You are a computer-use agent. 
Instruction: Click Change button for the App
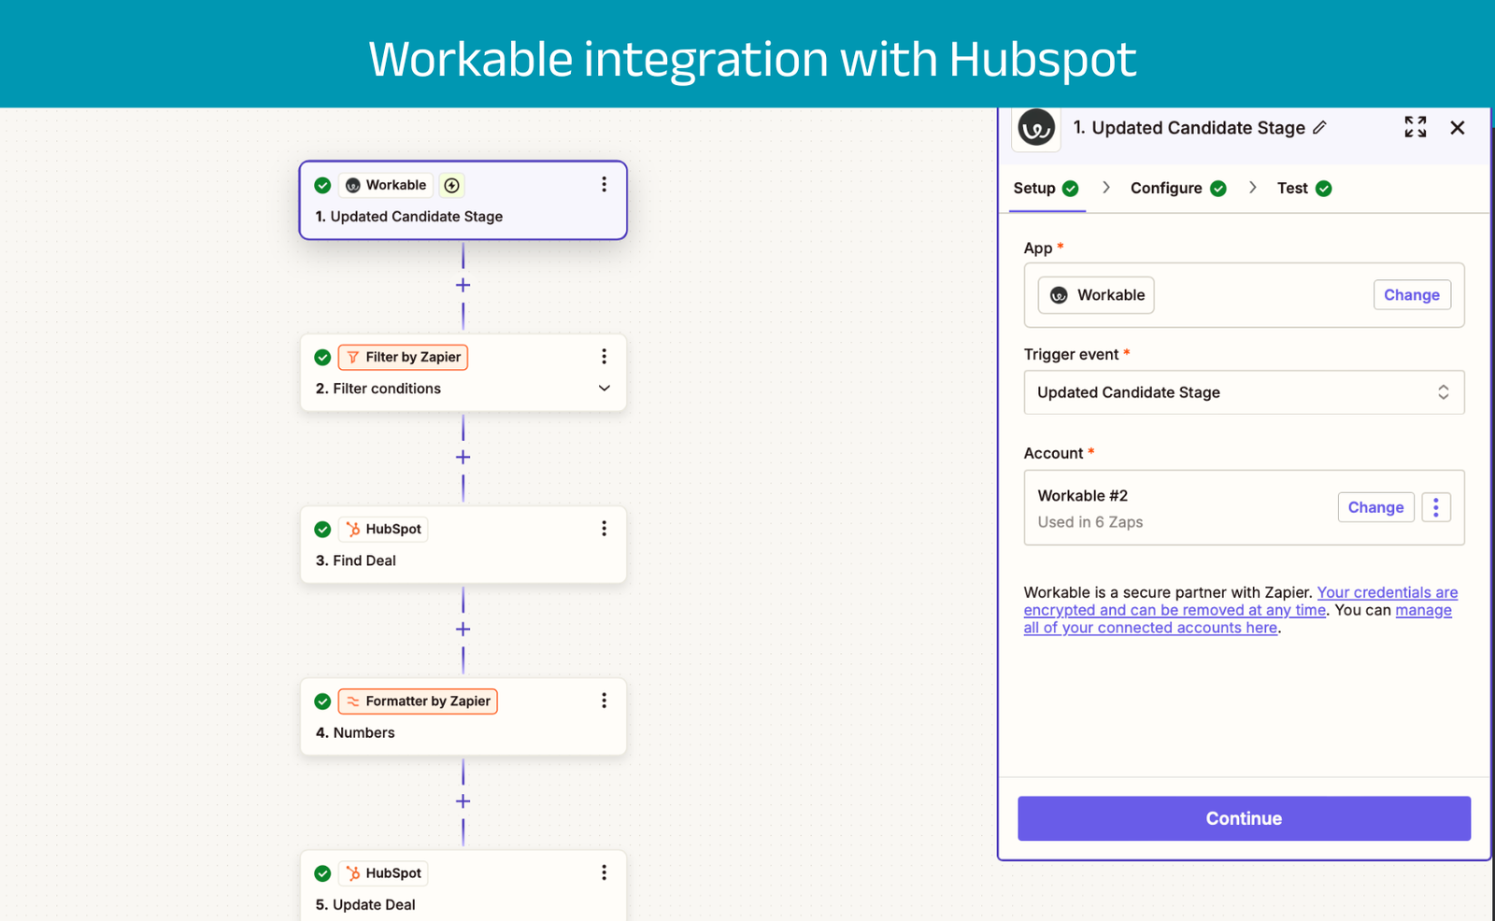pyautogui.click(x=1411, y=295)
